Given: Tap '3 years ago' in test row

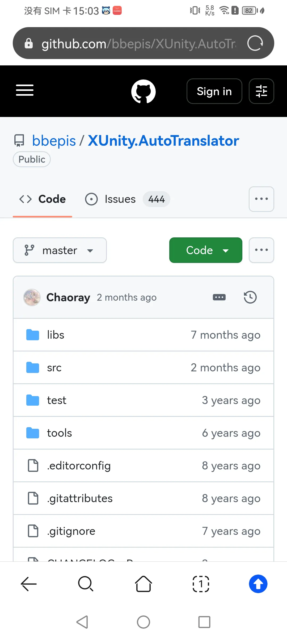Looking at the screenshot, I should click(x=231, y=400).
